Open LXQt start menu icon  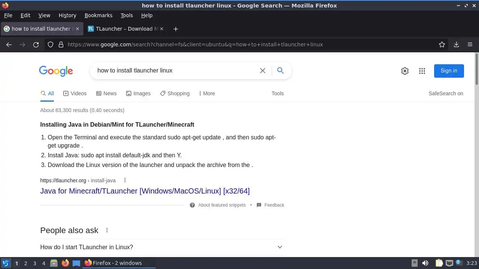(6, 263)
